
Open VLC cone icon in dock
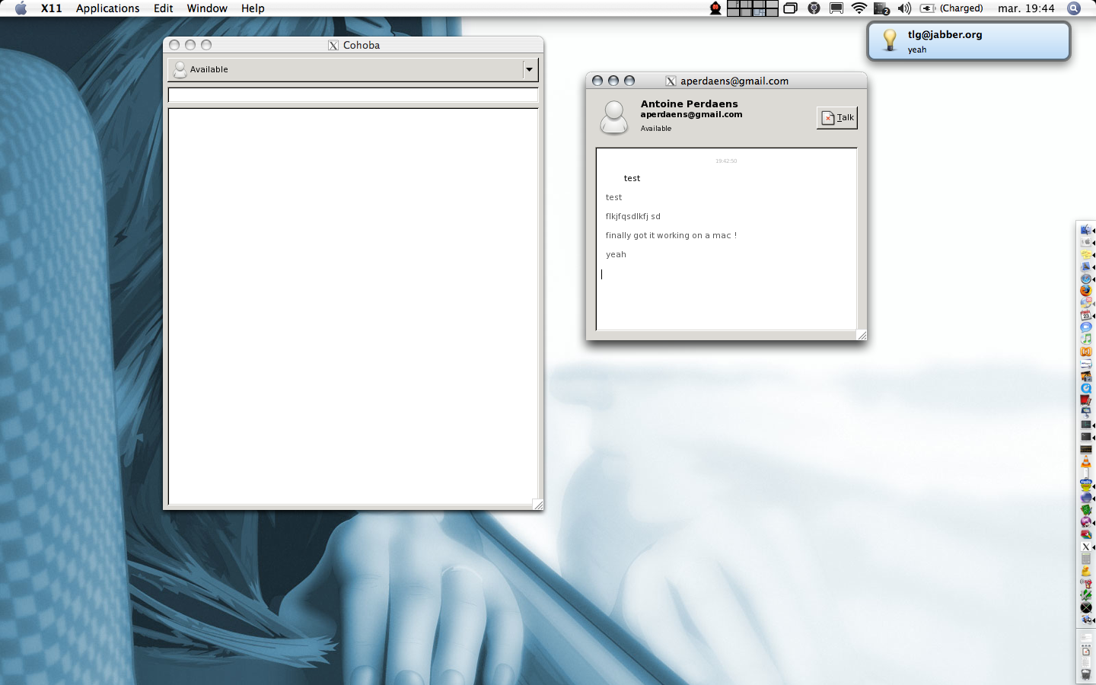1086,462
